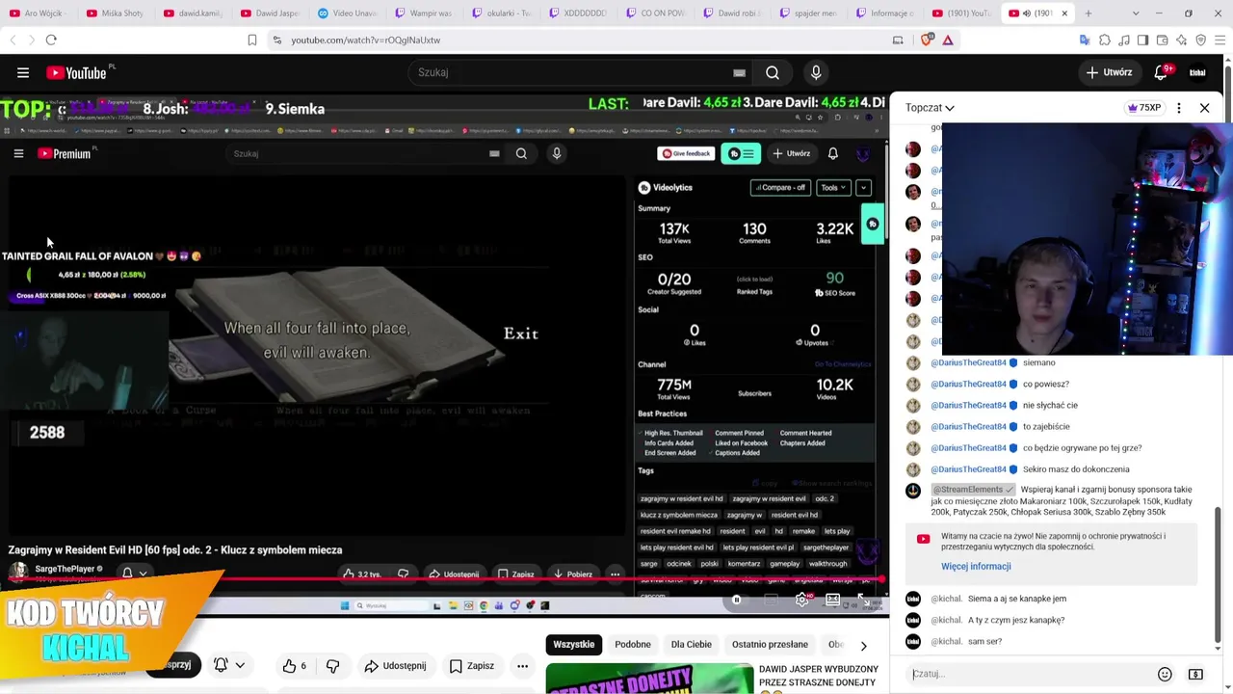Open the VPN shield icon
Image resolution: width=1233 pixels, height=694 pixels.
[1200, 40]
